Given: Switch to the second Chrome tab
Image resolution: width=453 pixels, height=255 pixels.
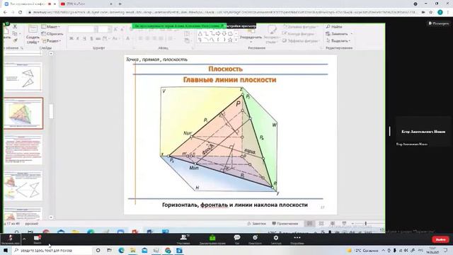Looking at the screenshot, I should point(86,4).
